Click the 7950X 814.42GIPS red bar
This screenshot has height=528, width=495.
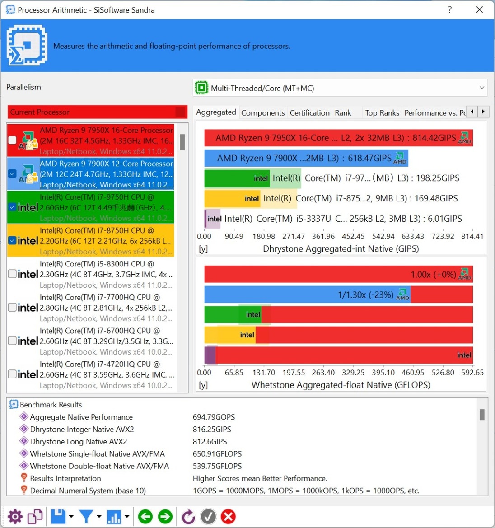point(338,138)
